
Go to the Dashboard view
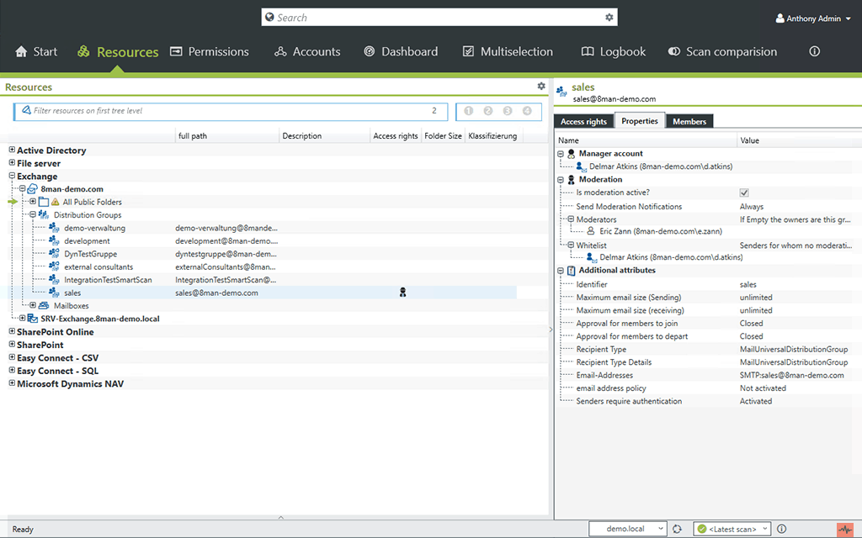(x=401, y=51)
